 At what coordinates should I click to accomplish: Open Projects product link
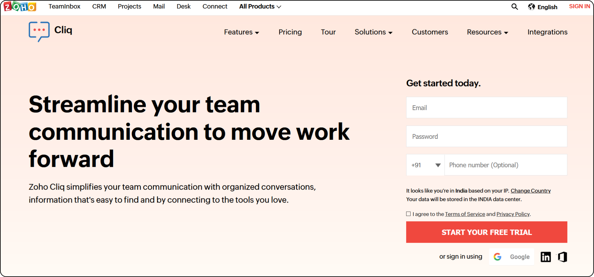click(130, 6)
